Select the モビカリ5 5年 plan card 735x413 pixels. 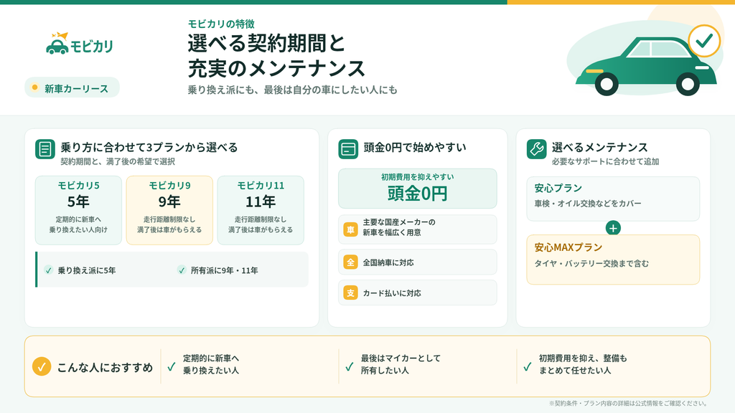pos(78,210)
